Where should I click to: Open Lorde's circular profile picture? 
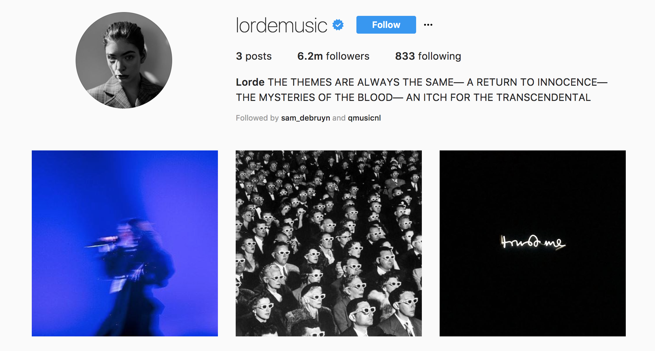pyautogui.click(x=124, y=60)
